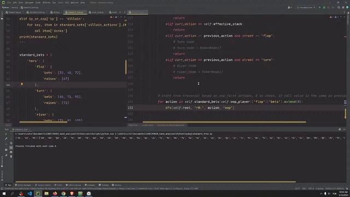Viewport: 350px width, 197px height.
Task: Open Windows taskbar search
Action: (x=12, y=193)
